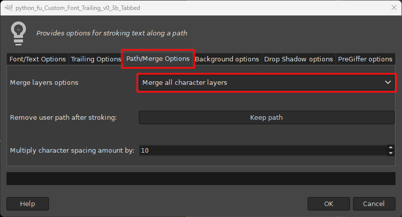This screenshot has height=217, width=402.
Task: Click the empty progress bar at the bottom
Action: point(201,179)
